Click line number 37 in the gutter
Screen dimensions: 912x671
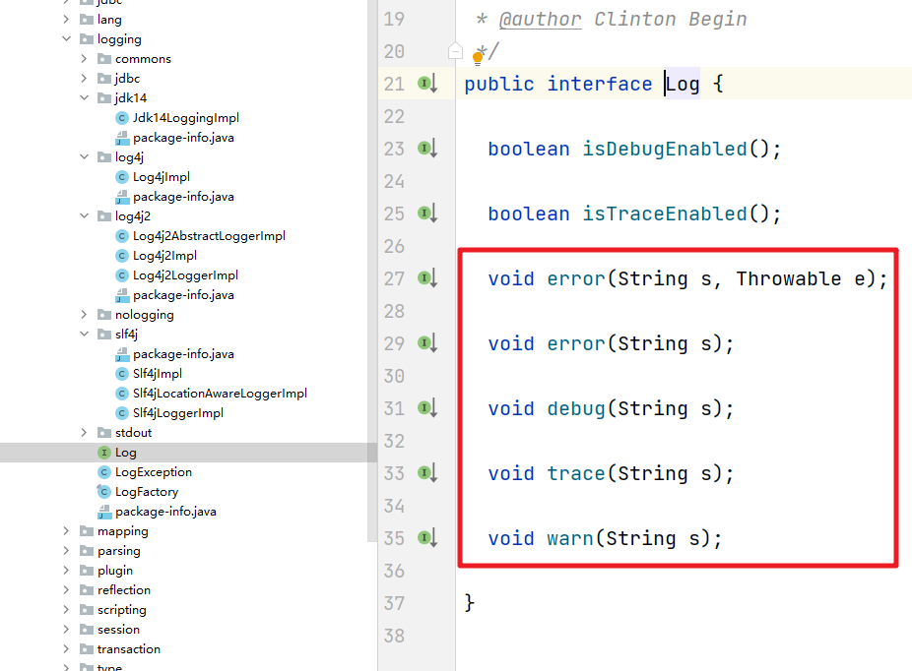click(x=394, y=604)
